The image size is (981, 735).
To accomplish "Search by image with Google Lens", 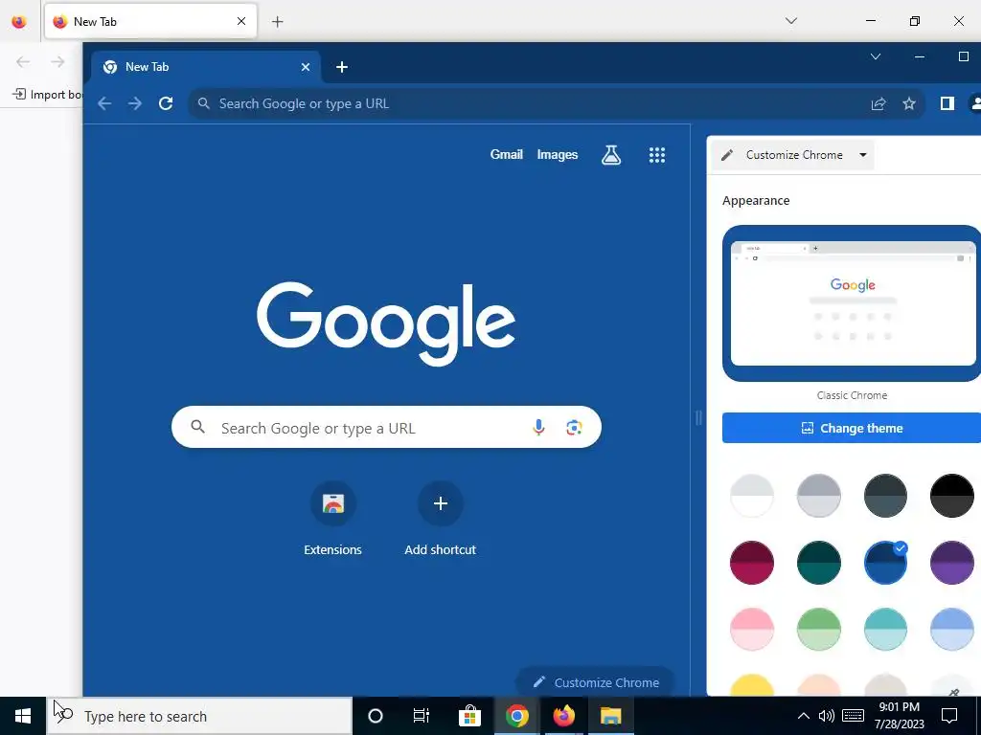I will 575,428.
